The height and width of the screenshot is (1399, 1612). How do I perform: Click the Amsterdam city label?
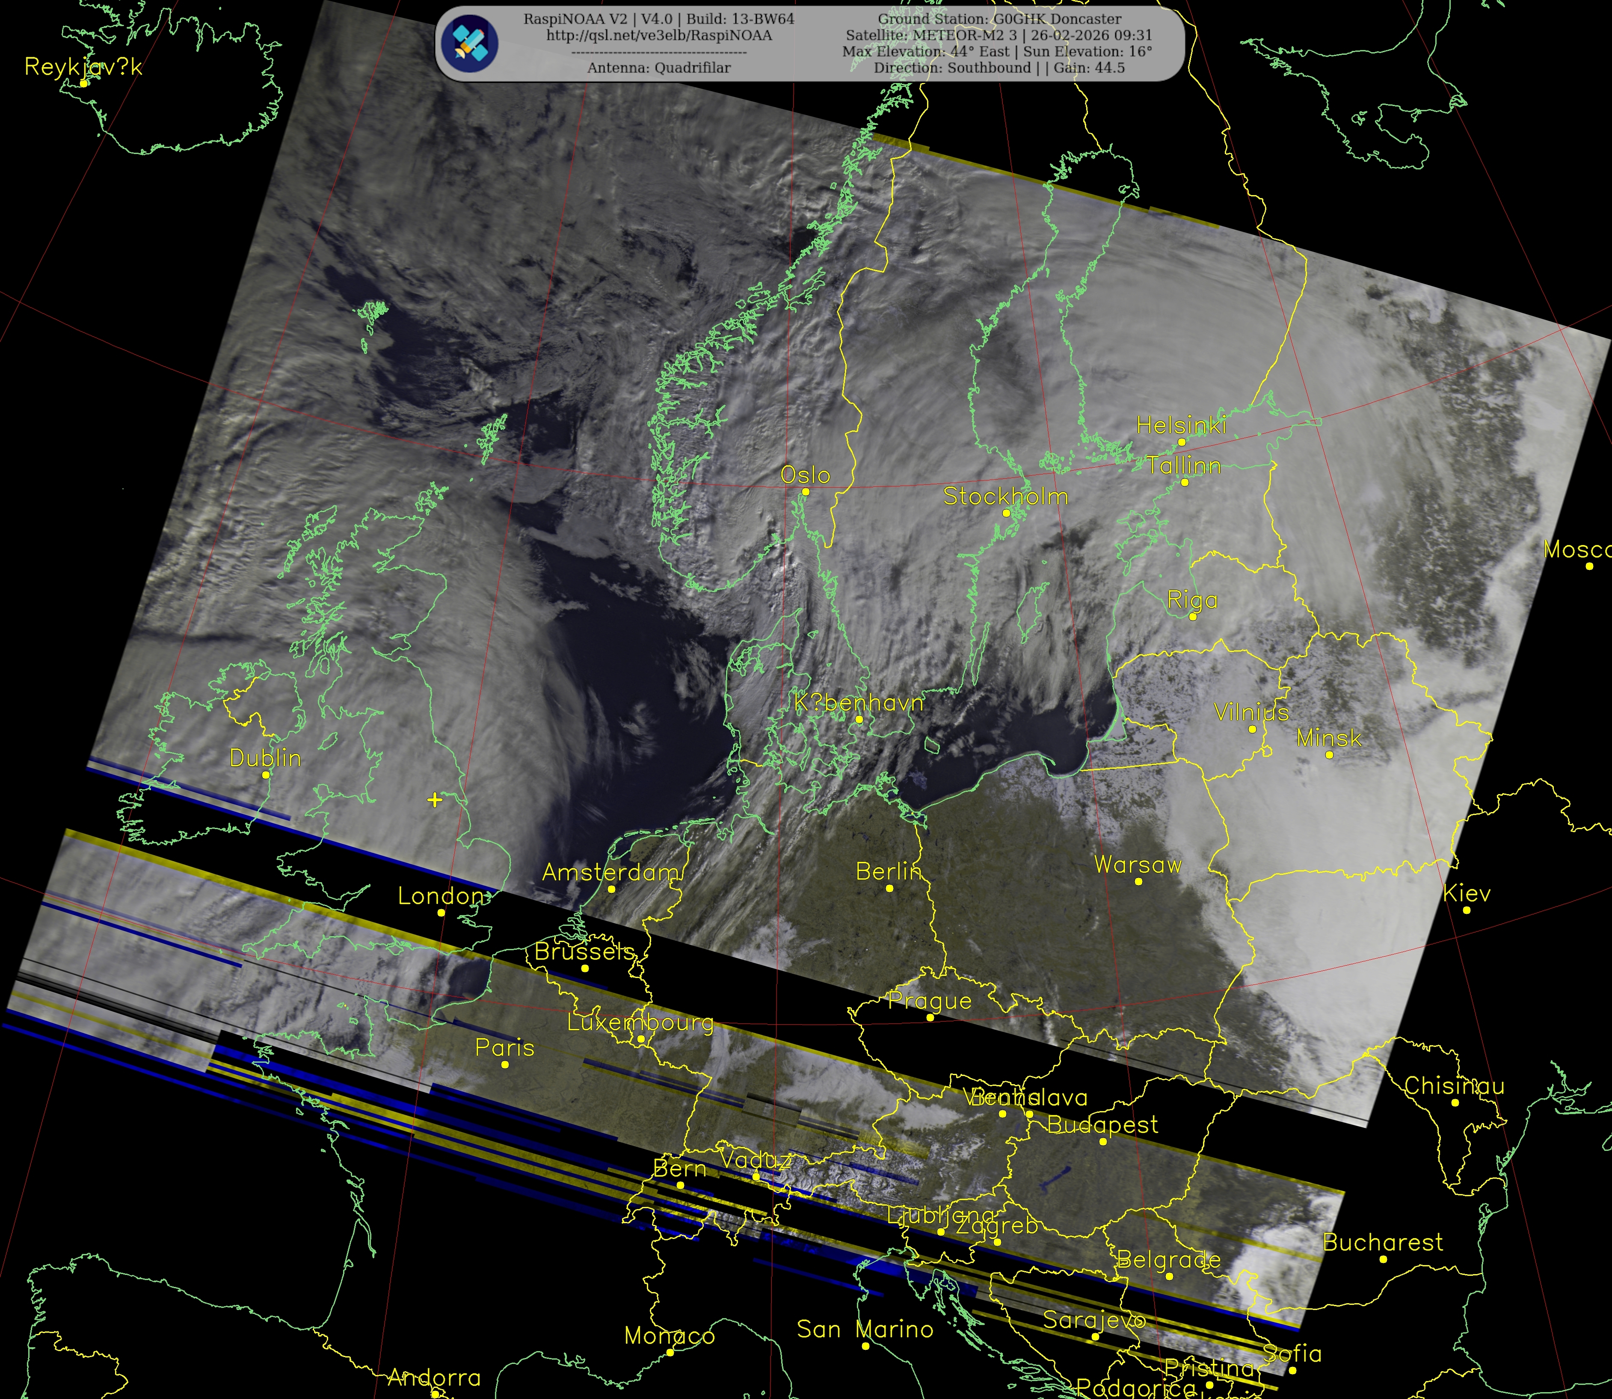pos(611,873)
